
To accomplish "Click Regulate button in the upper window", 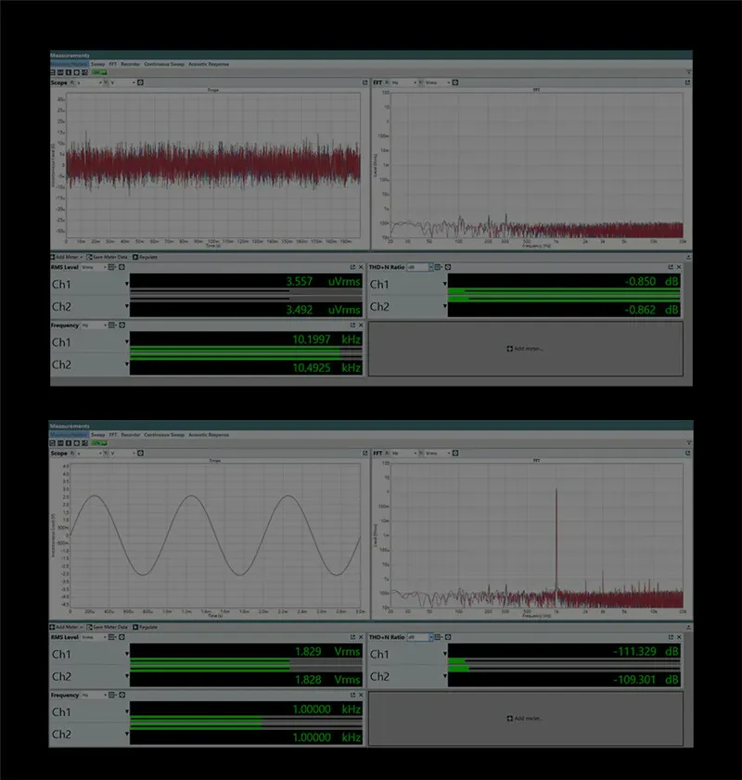I will (x=145, y=257).
